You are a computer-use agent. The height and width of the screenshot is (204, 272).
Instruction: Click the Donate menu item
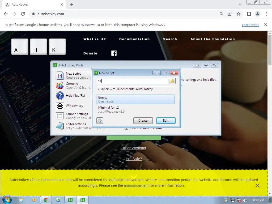pyautogui.click(x=90, y=53)
